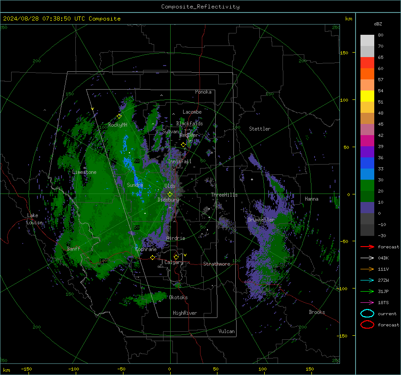401x375 pixels.
Task: Click the RedDeer city label
Action: [189, 135]
